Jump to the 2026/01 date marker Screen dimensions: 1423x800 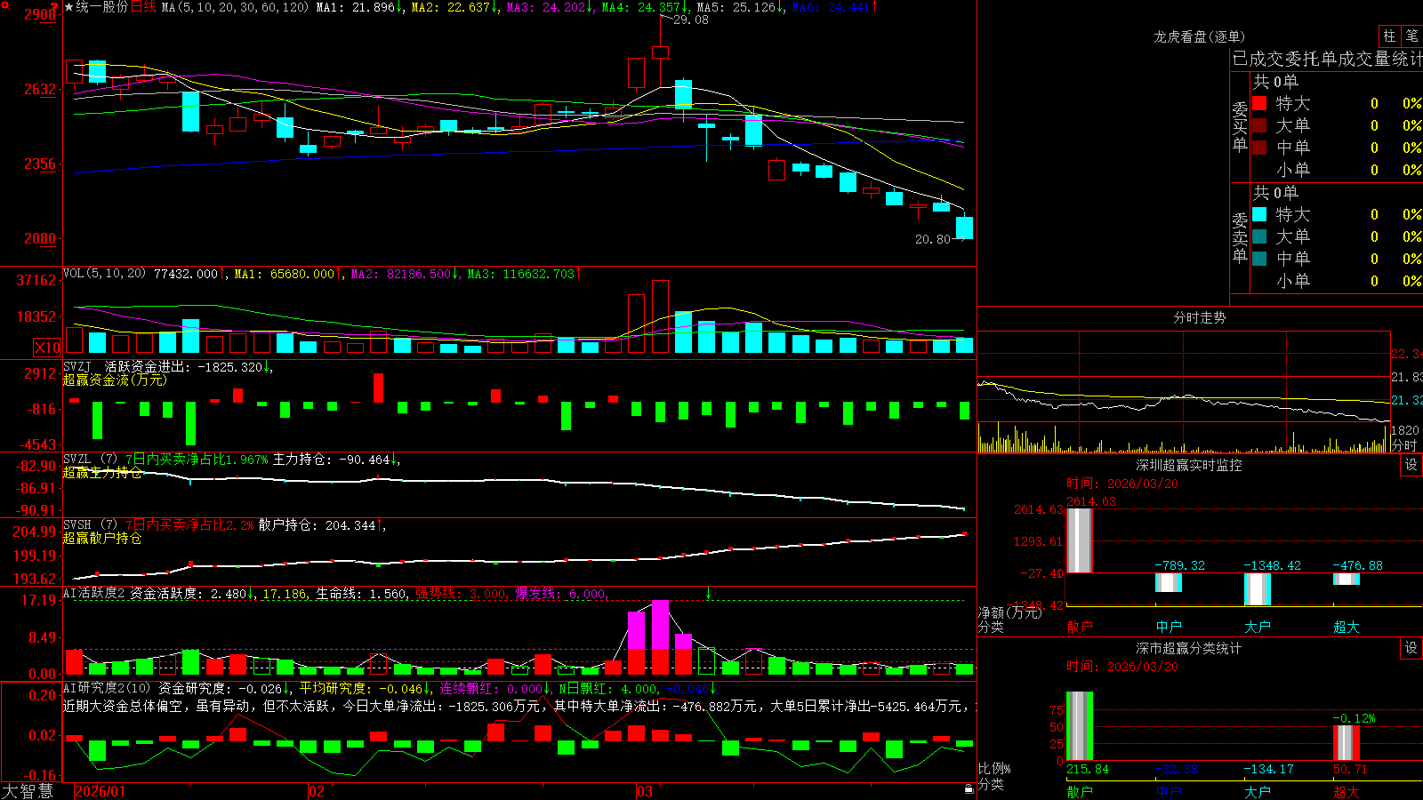click(x=100, y=791)
